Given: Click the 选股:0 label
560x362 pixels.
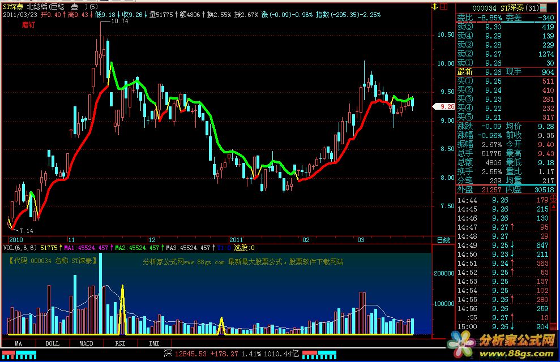Looking at the screenshot, I should [244, 248].
